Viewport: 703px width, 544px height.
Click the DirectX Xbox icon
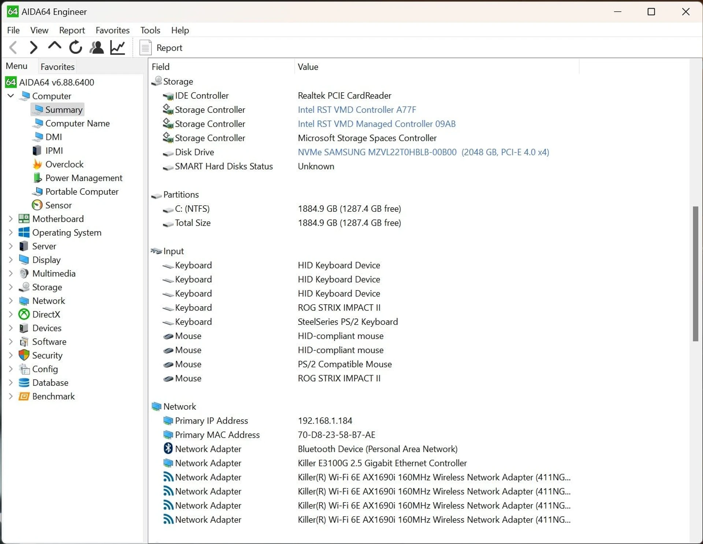tap(24, 314)
